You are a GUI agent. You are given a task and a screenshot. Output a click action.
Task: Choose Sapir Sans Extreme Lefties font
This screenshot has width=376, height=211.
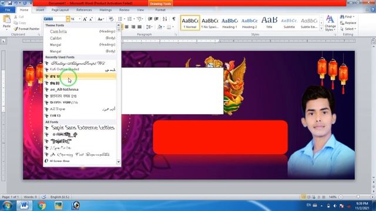coord(80,128)
